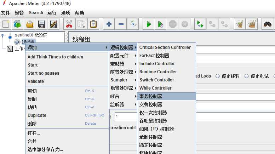Click the grayed Stop toolbar icon

click(173, 24)
